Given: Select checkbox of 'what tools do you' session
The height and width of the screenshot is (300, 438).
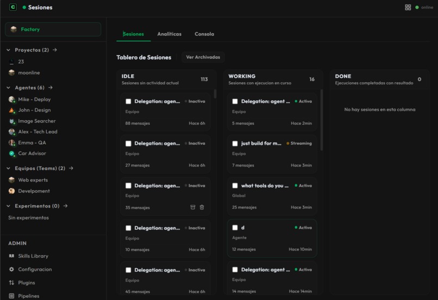Looking at the screenshot, I should tap(235, 186).
